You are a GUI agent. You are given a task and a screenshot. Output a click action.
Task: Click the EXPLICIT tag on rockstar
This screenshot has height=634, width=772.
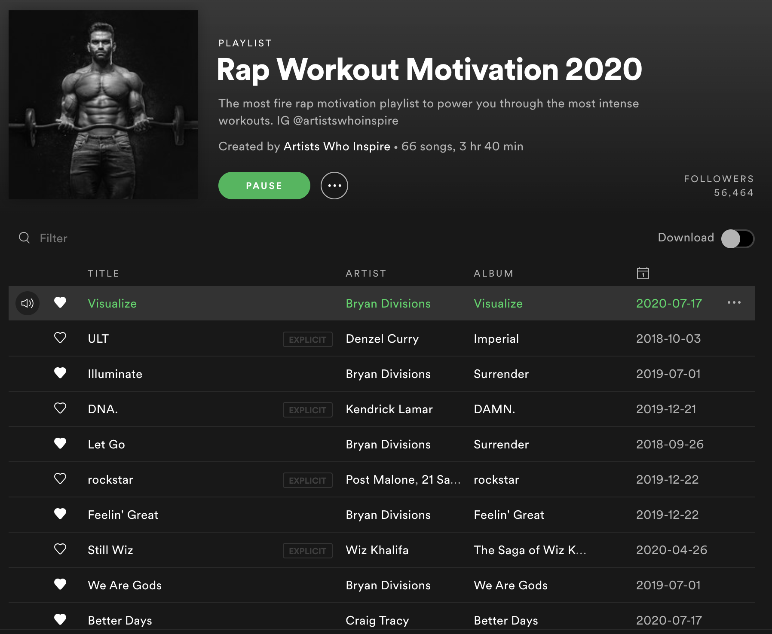click(308, 480)
